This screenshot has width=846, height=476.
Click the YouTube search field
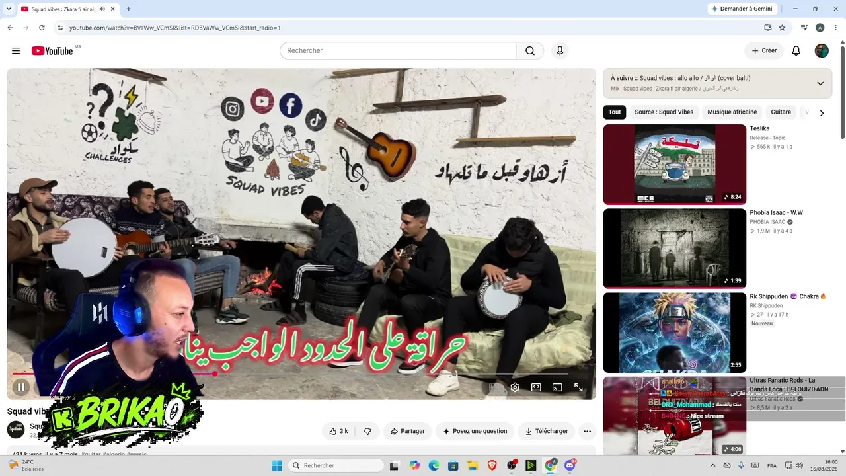point(398,51)
